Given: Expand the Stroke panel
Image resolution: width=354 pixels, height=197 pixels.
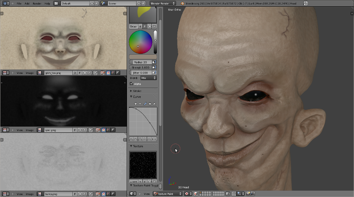Looking at the screenshot, I should pos(137,91).
